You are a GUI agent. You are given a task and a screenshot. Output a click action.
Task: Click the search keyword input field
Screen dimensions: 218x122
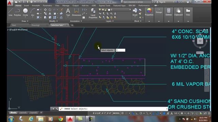(x=137, y=2)
